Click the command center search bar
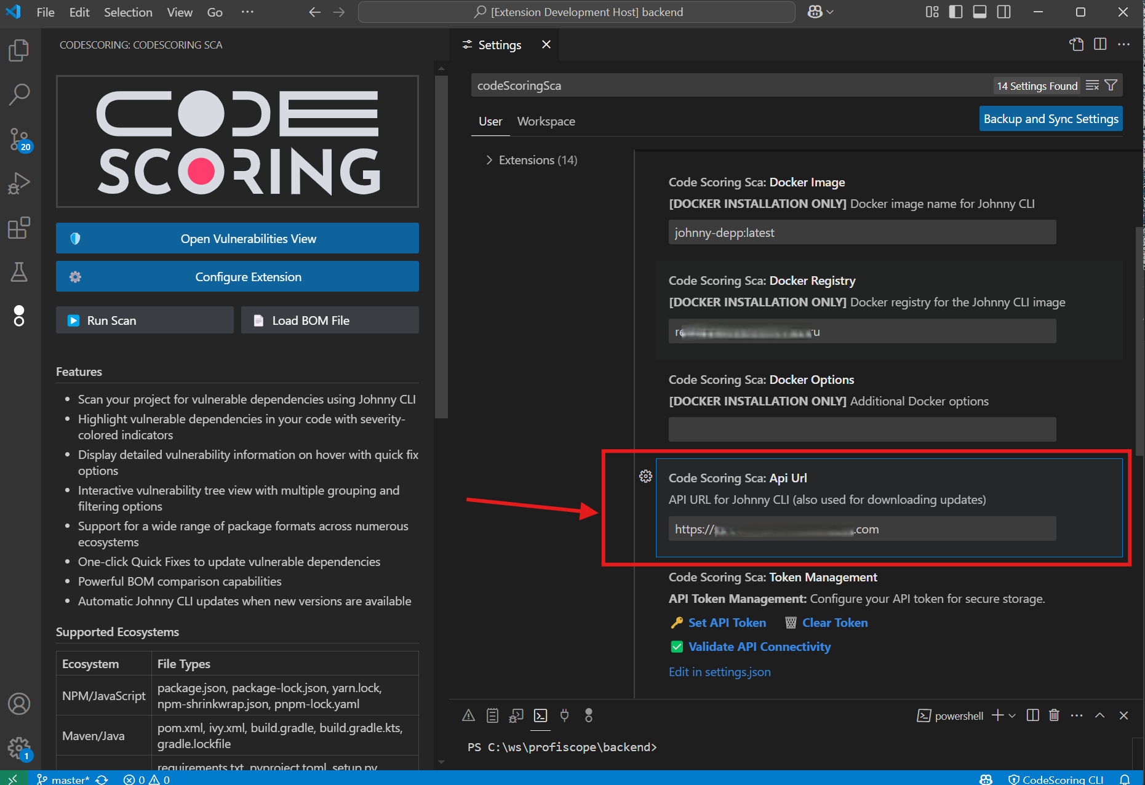1145x785 pixels. [x=576, y=12]
